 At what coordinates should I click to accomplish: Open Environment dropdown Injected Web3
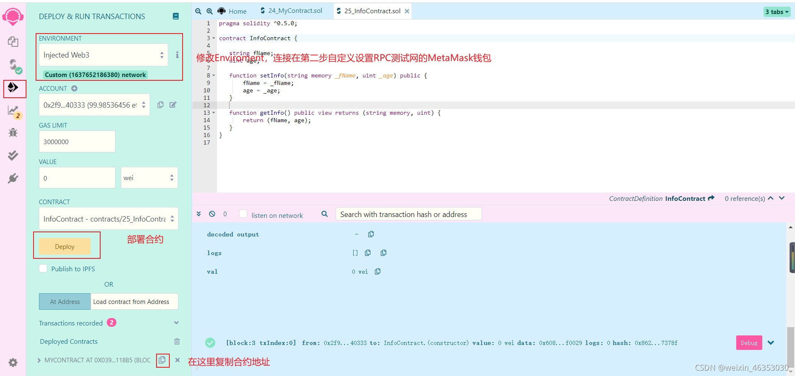104,55
